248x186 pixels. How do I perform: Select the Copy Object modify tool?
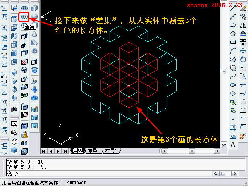tap(243, 16)
